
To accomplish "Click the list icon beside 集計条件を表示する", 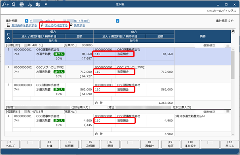I will [8, 25].
